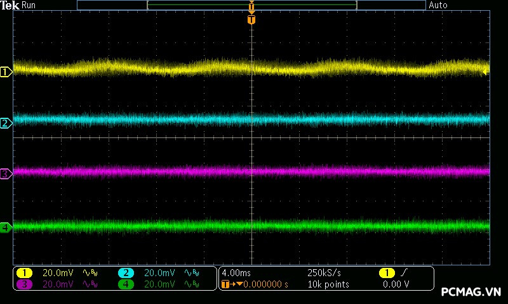Click the 250kS/s sample rate readout
The height and width of the screenshot is (304, 508).
point(324,272)
